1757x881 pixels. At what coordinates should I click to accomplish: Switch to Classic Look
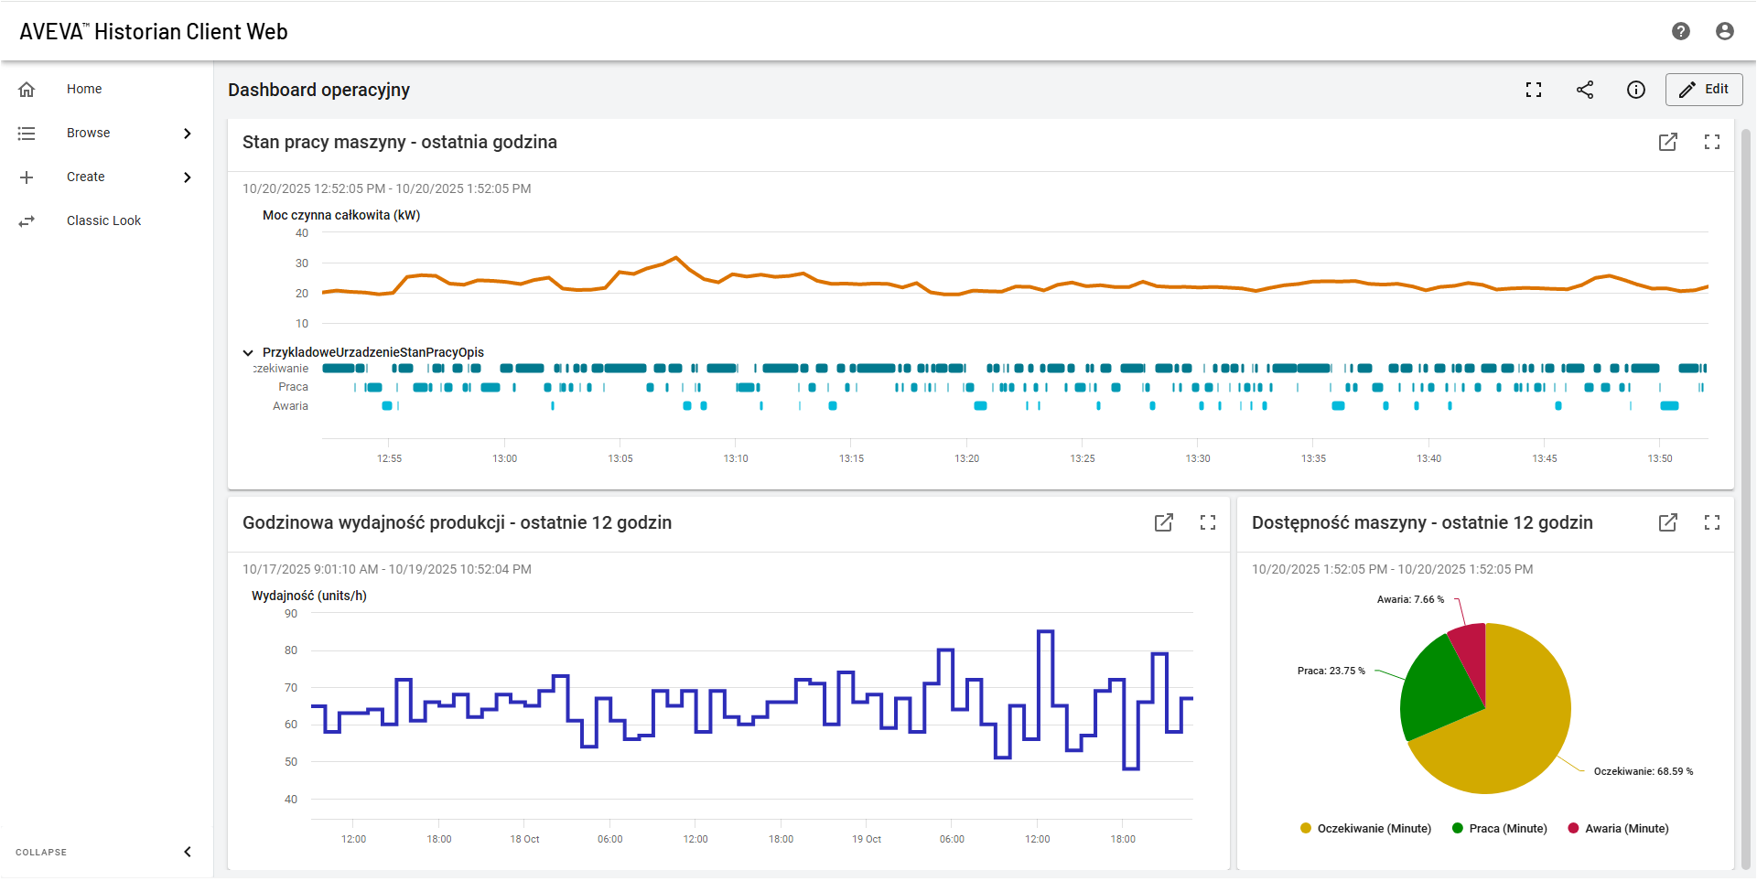103,221
